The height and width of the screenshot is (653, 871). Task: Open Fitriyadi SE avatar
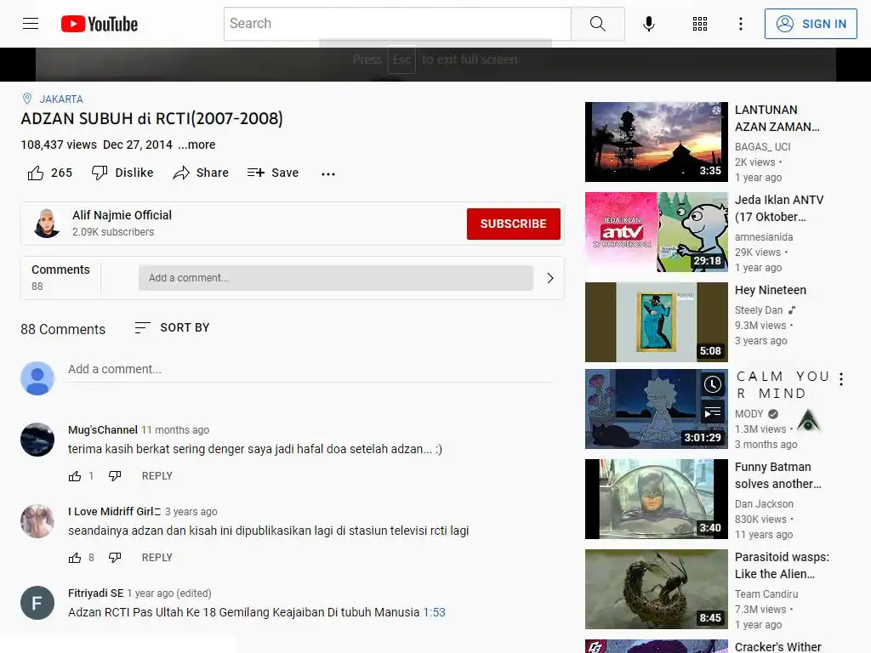coord(37,603)
